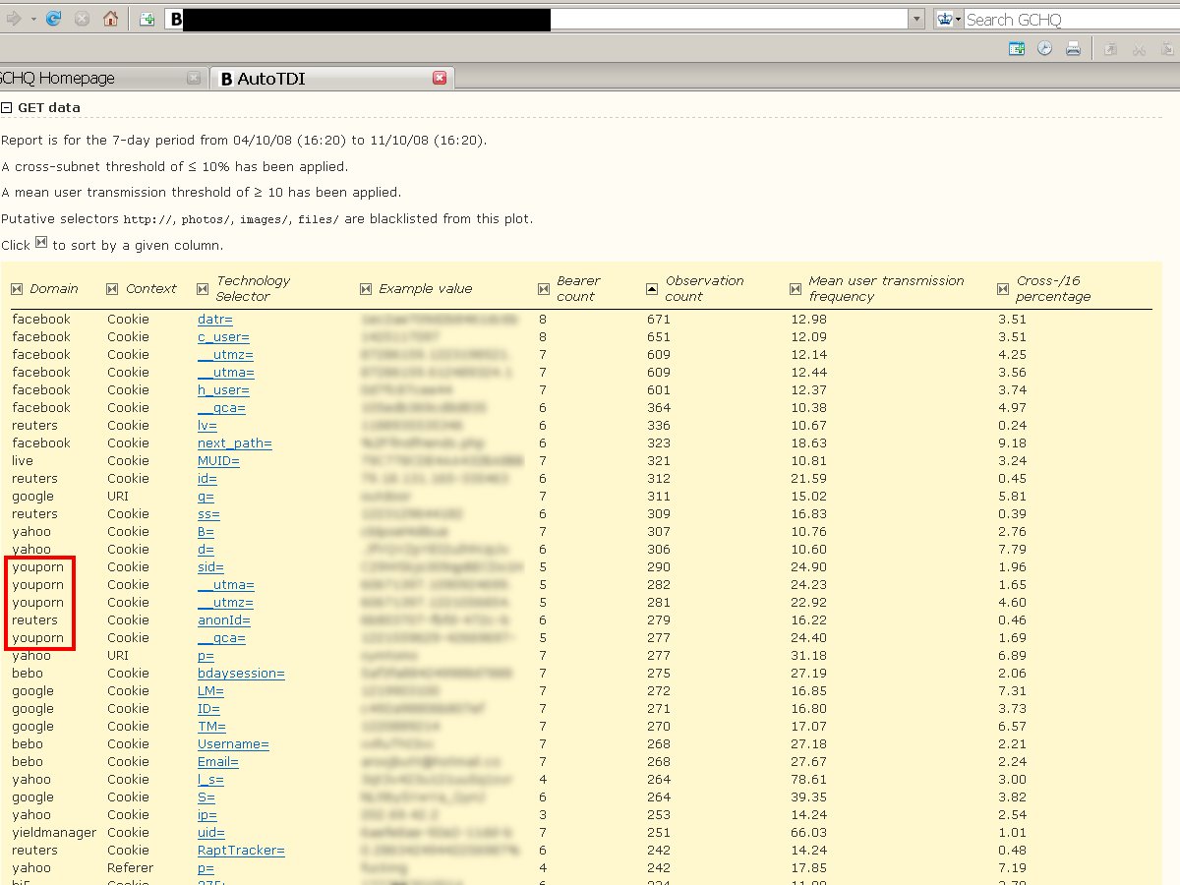Open the datr= selector link
1180x885 pixels.
[x=215, y=320]
